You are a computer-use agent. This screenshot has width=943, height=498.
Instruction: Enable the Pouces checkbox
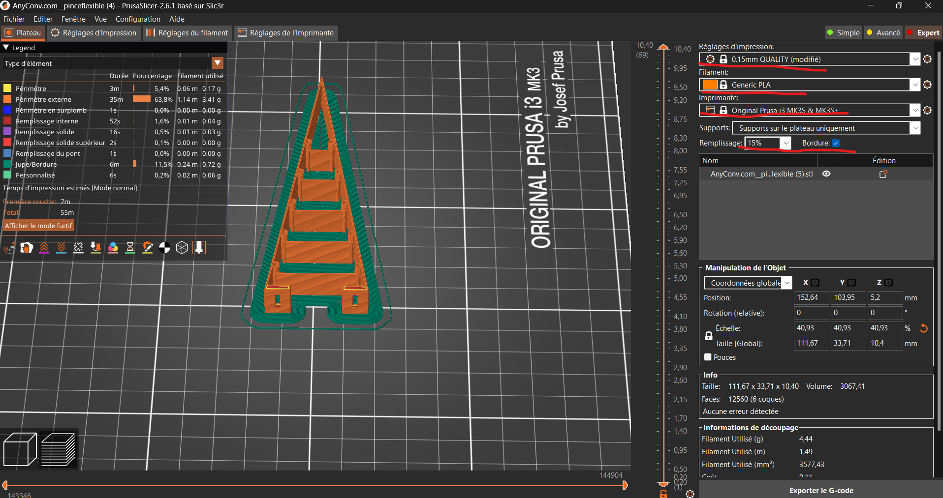[x=708, y=357]
